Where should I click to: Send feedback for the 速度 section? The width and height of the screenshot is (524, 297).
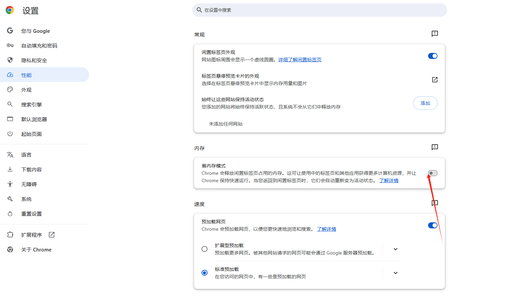[x=435, y=203]
